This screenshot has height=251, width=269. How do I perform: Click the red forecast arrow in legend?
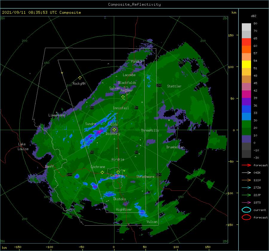click(246, 165)
